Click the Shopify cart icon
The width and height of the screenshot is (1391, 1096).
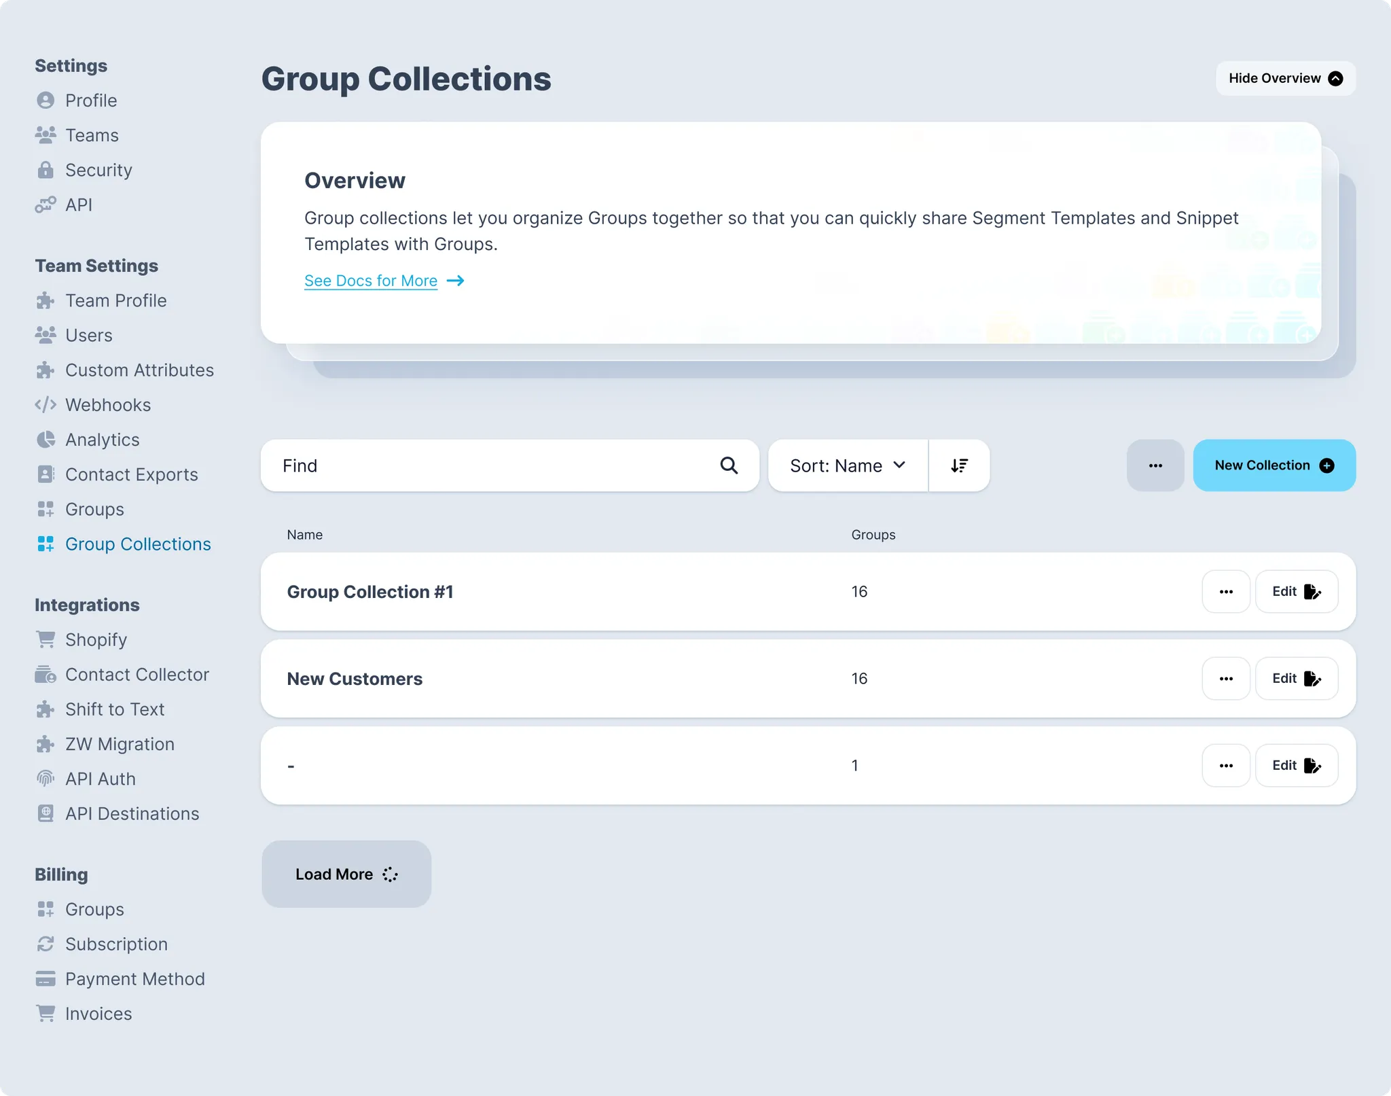(x=46, y=639)
